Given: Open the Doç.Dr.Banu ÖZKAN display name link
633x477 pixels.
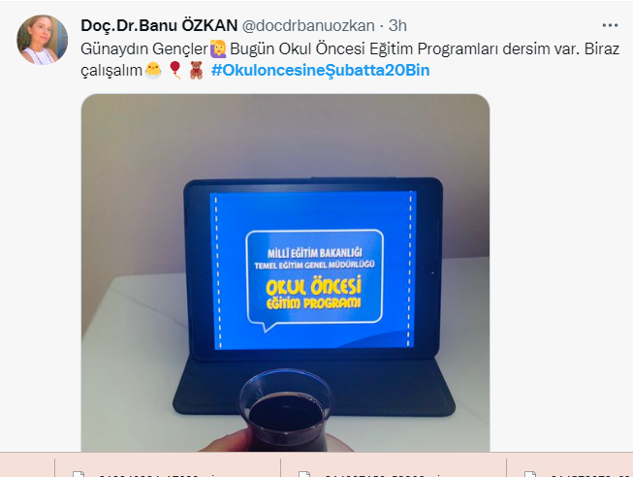Looking at the screenshot, I should click(x=159, y=25).
